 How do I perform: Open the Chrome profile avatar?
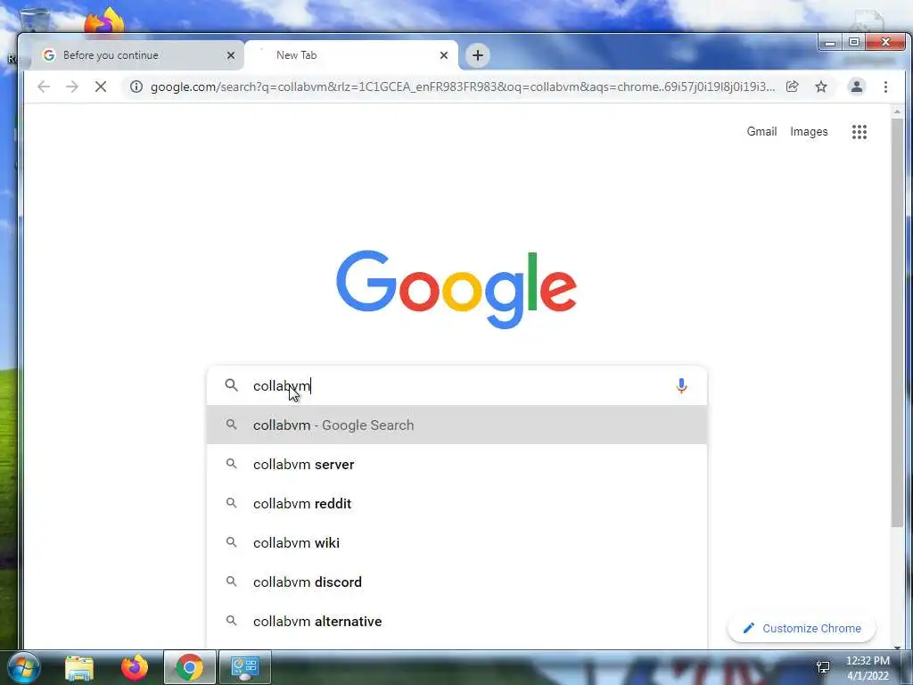pyautogui.click(x=857, y=87)
